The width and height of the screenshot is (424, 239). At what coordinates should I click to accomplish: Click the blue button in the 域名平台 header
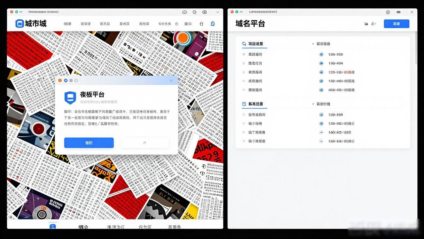tap(397, 24)
